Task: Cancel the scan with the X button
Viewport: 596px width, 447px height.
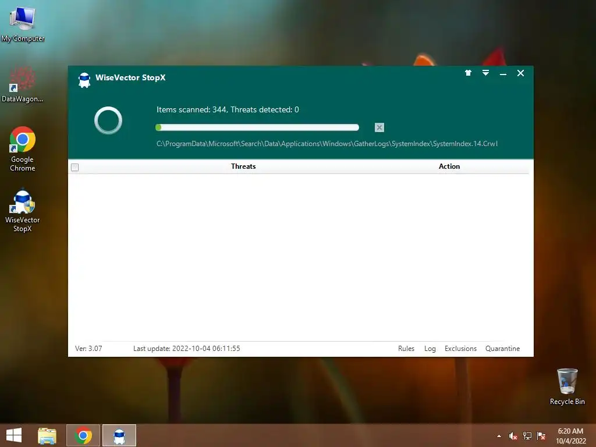Action: click(379, 127)
